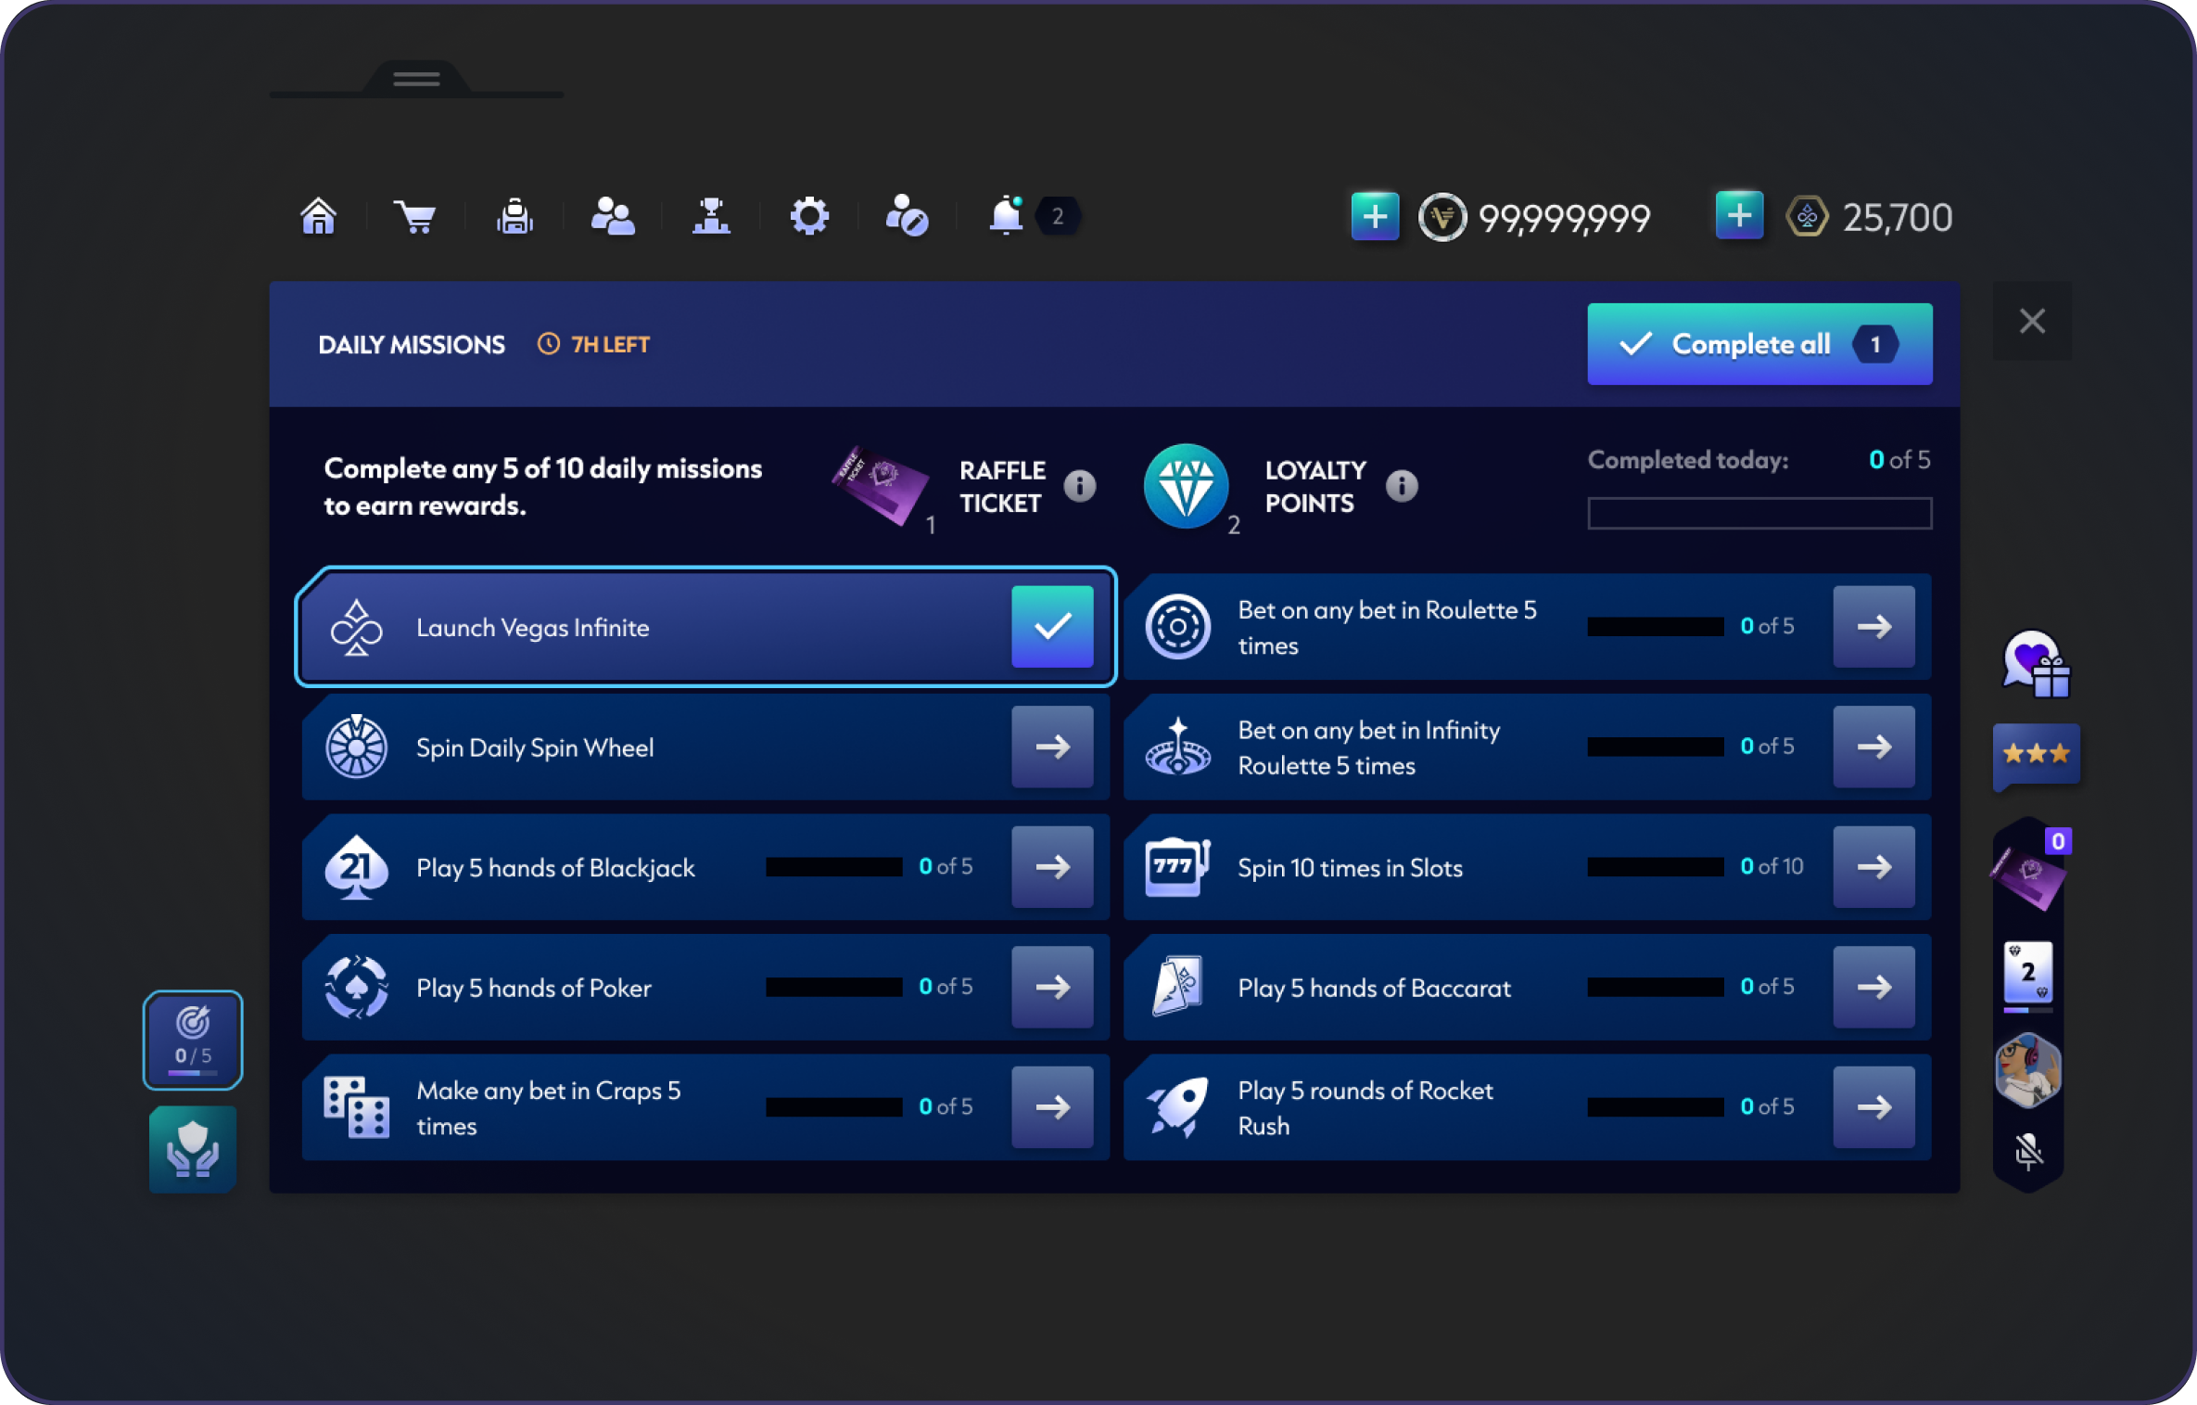This screenshot has width=2197, height=1405.
Task: Open the settings gear icon
Action: (x=809, y=217)
